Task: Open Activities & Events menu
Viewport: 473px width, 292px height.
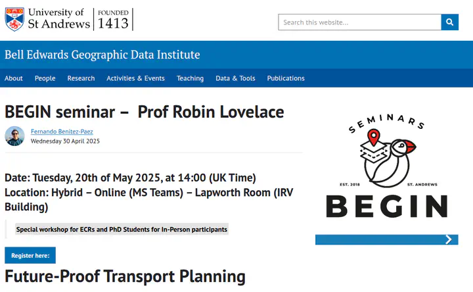Action: tap(135, 78)
